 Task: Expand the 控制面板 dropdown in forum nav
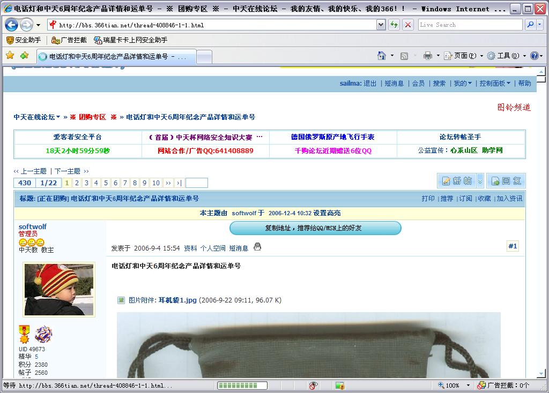click(x=495, y=84)
